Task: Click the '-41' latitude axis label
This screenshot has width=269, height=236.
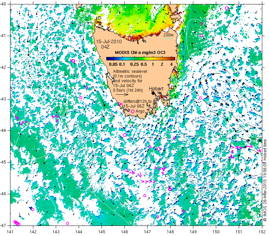Action: coord(3,36)
